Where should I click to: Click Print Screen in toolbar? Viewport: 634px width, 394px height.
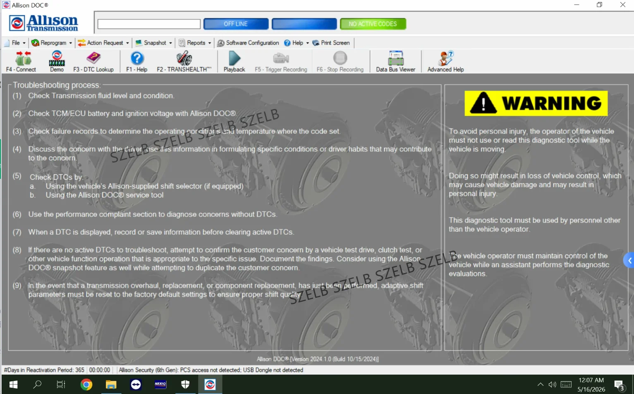pyautogui.click(x=331, y=43)
